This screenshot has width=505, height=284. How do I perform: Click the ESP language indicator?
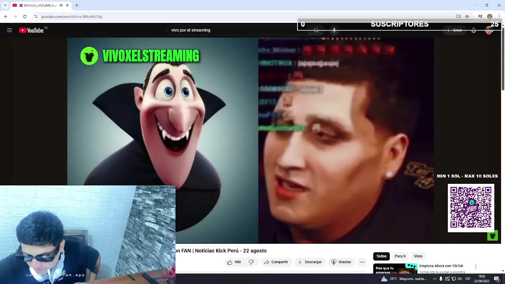[x=468, y=278]
